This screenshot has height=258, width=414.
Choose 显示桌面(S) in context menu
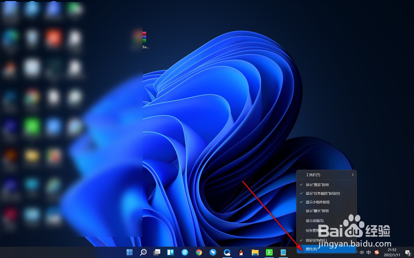(x=327, y=221)
